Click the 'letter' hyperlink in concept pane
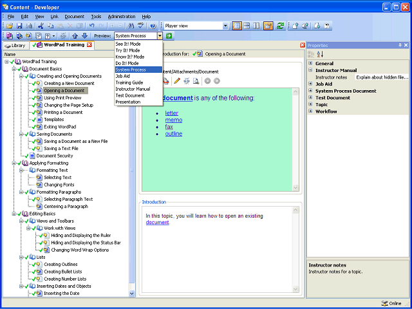412x309 pixels. click(172, 113)
